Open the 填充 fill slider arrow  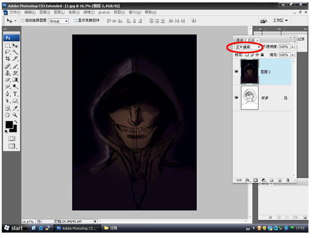pyautogui.click(x=293, y=55)
